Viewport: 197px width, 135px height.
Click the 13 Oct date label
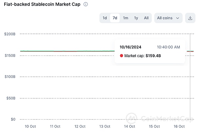point(105,126)
